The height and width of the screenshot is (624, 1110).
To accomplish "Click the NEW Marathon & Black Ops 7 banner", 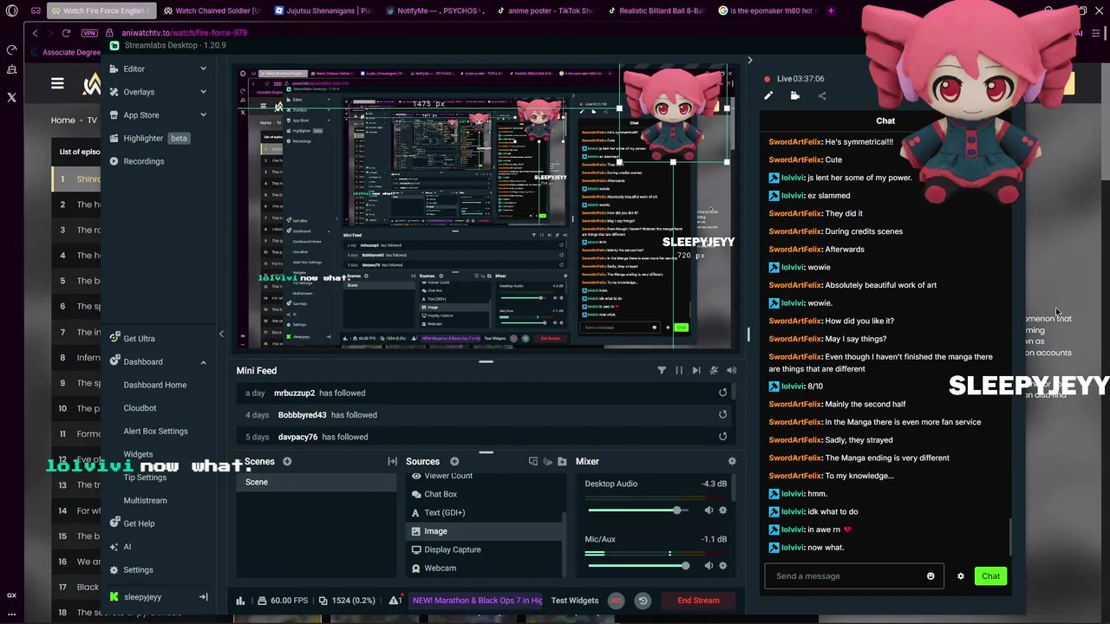I will [477, 601].
